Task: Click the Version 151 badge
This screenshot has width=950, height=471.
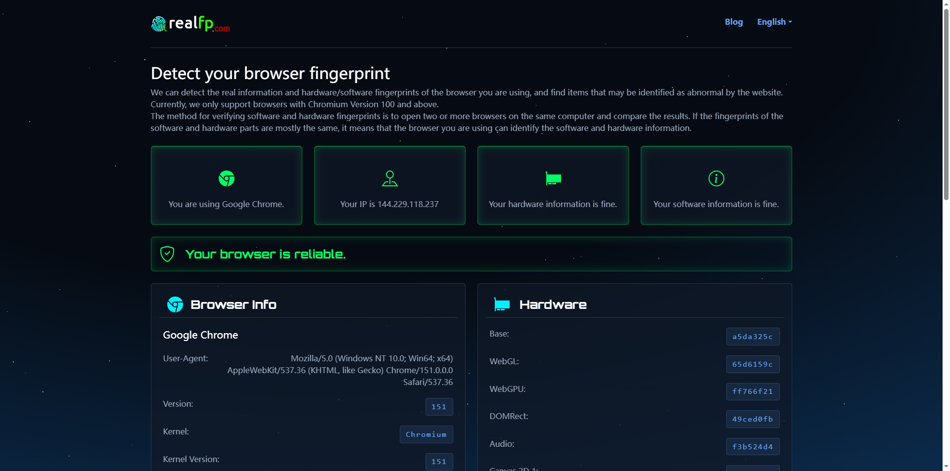Action: 439,407
